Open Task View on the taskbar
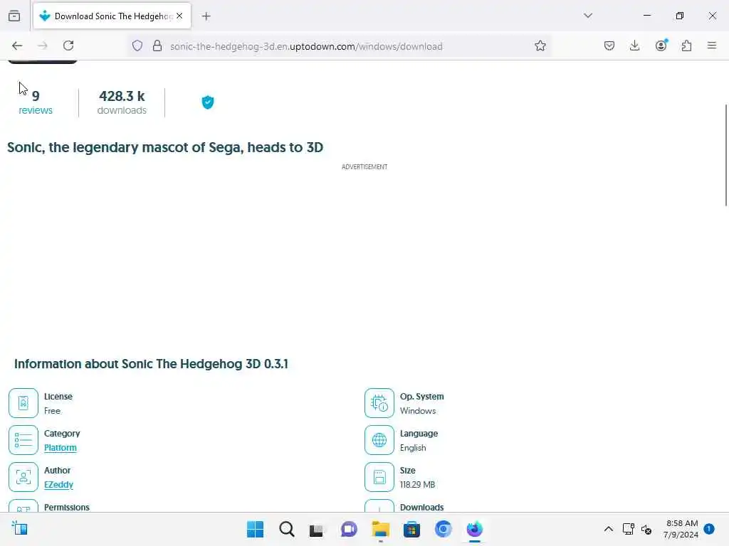 pos(317,529)
